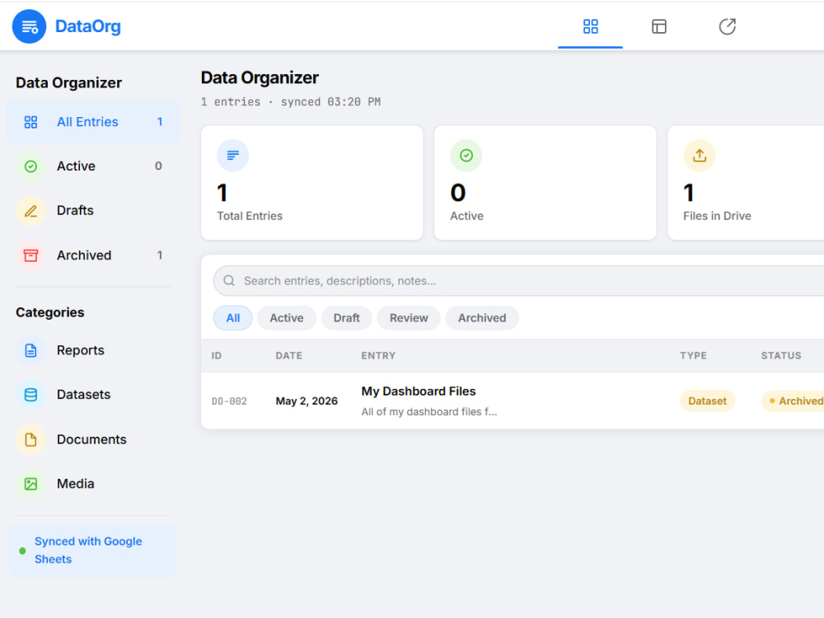Click the Archived status badge
Screen dimensions: 824x618
[x=794, y=401]
